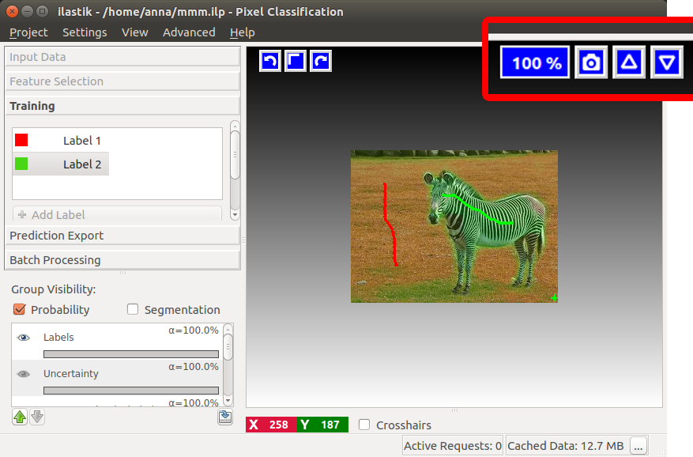
Task: Move layer up with green arrow
Action: [x=20, y=417]
